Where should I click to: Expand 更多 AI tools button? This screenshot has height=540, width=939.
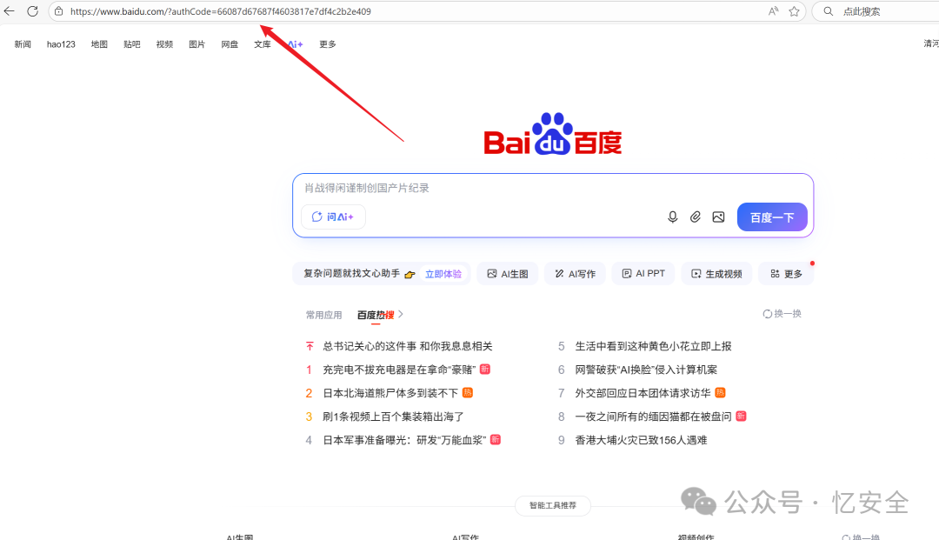coord(786,274)
